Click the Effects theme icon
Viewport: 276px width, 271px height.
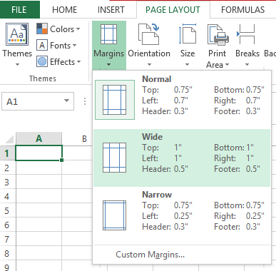tap(42, 61)
